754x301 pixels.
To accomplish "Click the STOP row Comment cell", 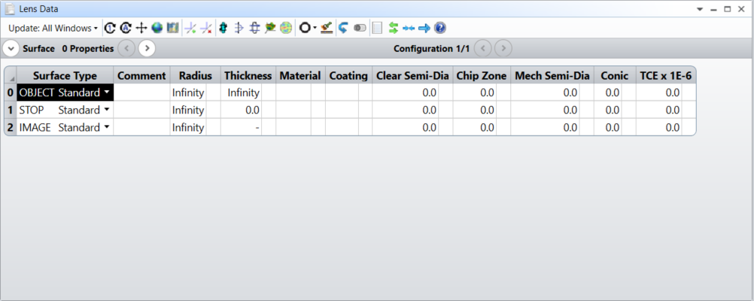I will (142, 110).
